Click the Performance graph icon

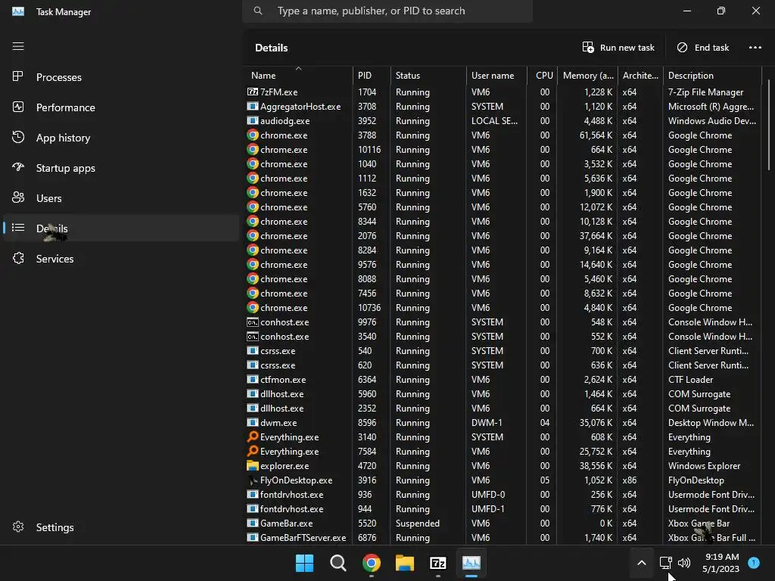(x=18, y=107)
